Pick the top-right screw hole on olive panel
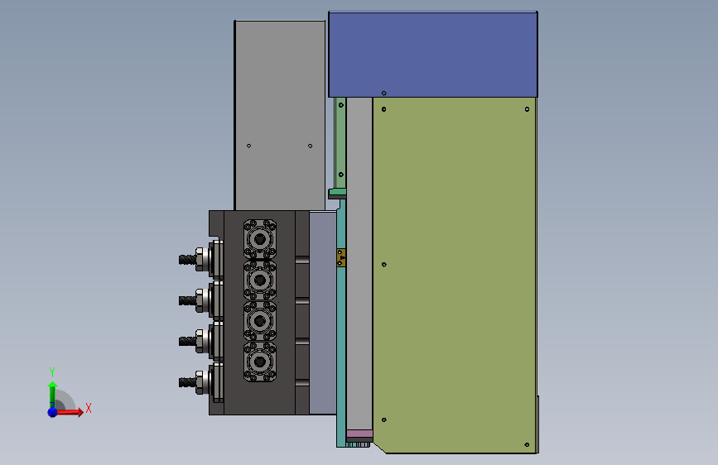Viewport: 718px width, 465px height. coord(527,109)
